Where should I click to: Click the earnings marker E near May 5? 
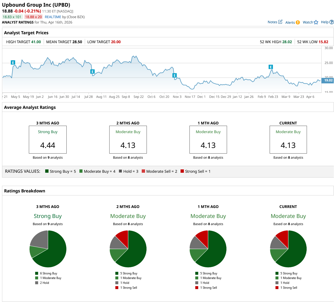click(13, 63)
